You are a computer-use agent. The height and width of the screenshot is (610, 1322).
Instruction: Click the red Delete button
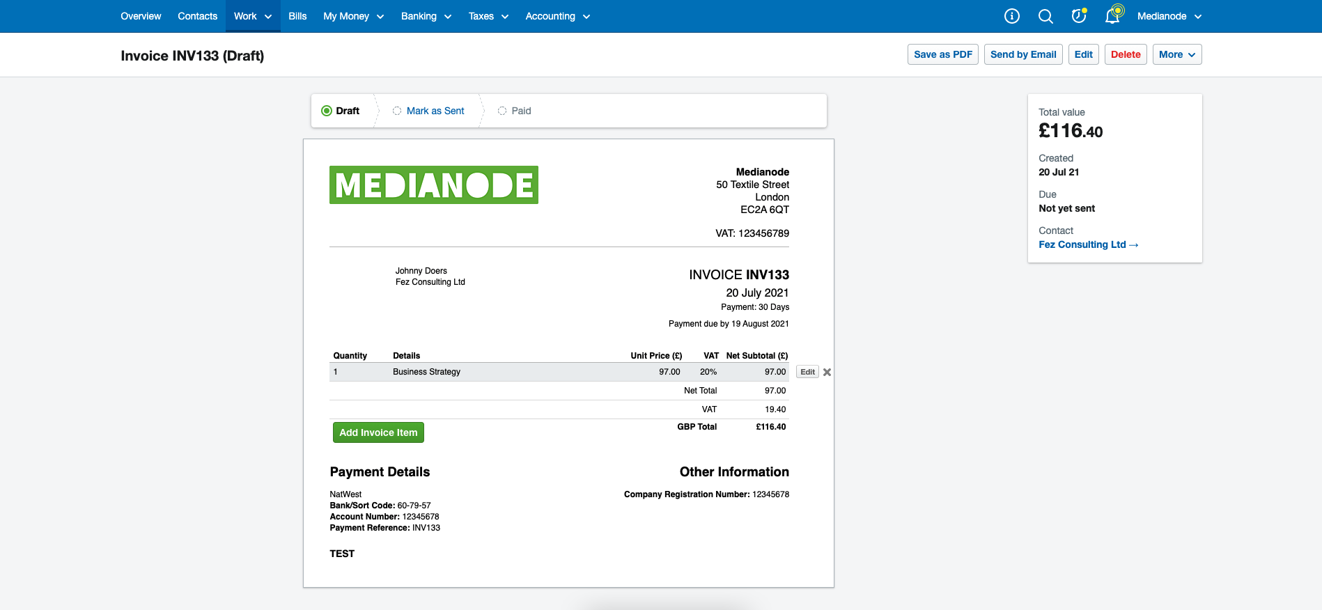coord(1126,54)
